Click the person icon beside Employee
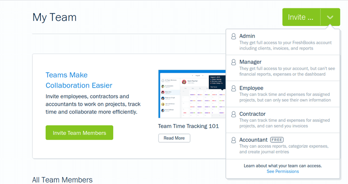The height and width of the screenshot is (184, 348). (233, 89)
